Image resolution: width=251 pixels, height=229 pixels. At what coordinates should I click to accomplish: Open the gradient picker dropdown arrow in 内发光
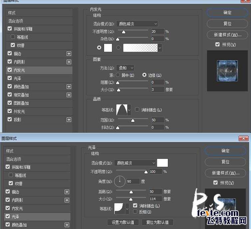(160, 48)
